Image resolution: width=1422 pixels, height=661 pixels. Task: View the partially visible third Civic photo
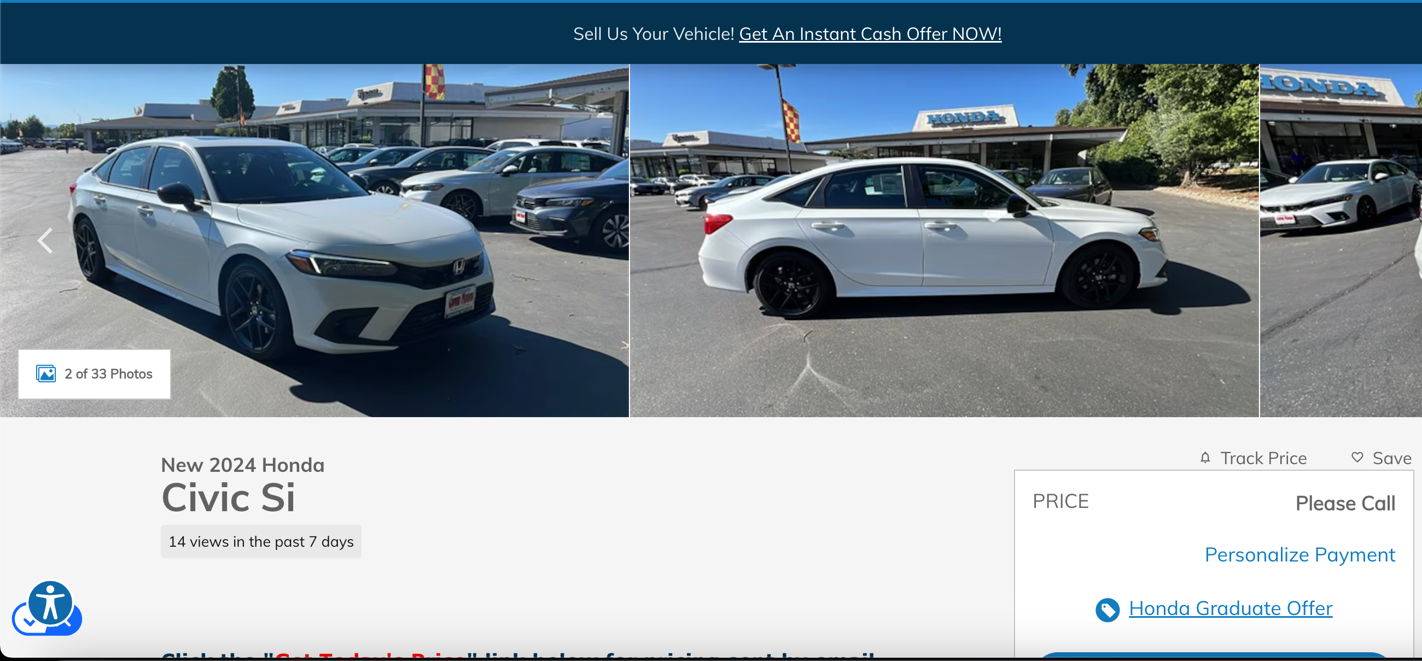pyautogui.click(x=1341, y=241)
